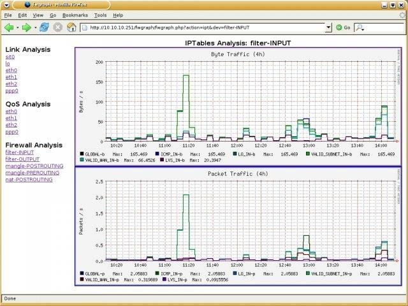Open the sit0 link analysis
The width and height of the screenshot is (408, 306).
(x=10, y=57)
